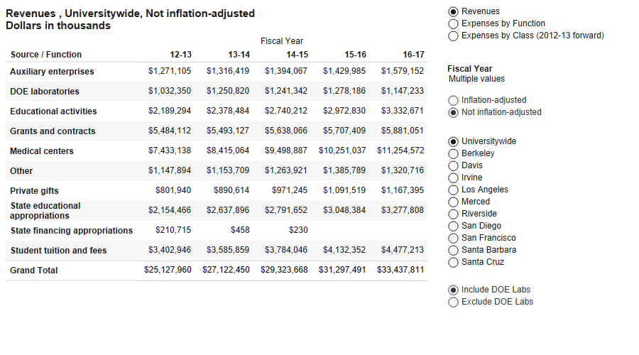
Task: Pick Los Angeles from campus list
Action: click(453, 190)
